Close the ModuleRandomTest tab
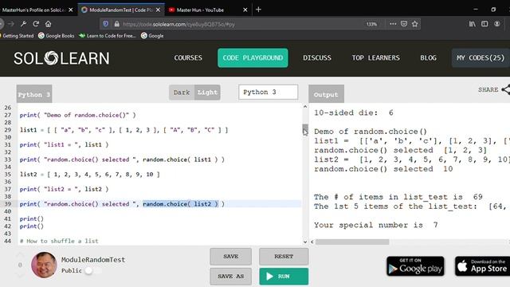This screenshot has width=510, height=287. (158, 10)
